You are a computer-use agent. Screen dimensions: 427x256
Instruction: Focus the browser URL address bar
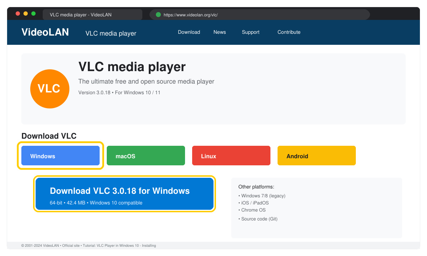[x=260, y=15]
